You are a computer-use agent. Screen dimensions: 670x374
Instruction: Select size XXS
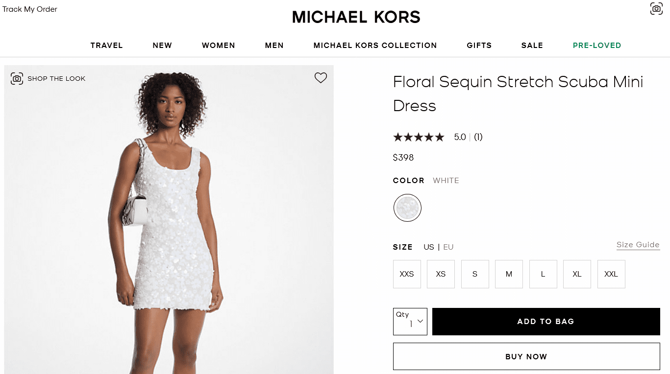pos(407,274)
